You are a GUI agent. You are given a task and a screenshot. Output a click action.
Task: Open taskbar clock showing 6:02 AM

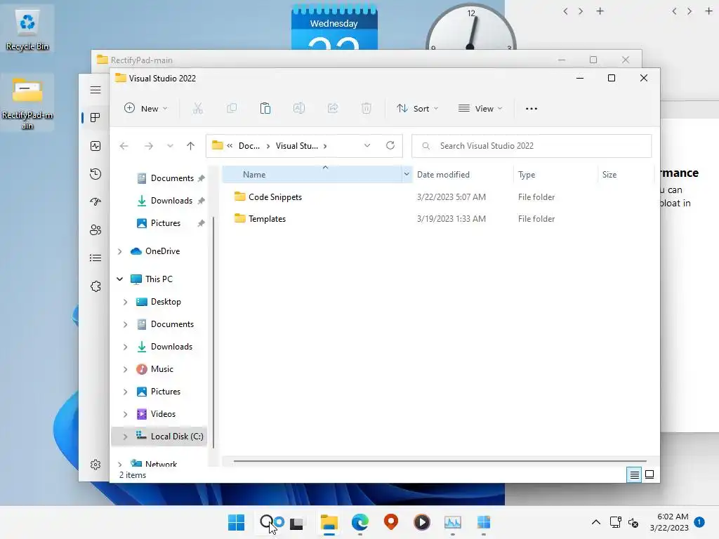(x=669, y=522)
